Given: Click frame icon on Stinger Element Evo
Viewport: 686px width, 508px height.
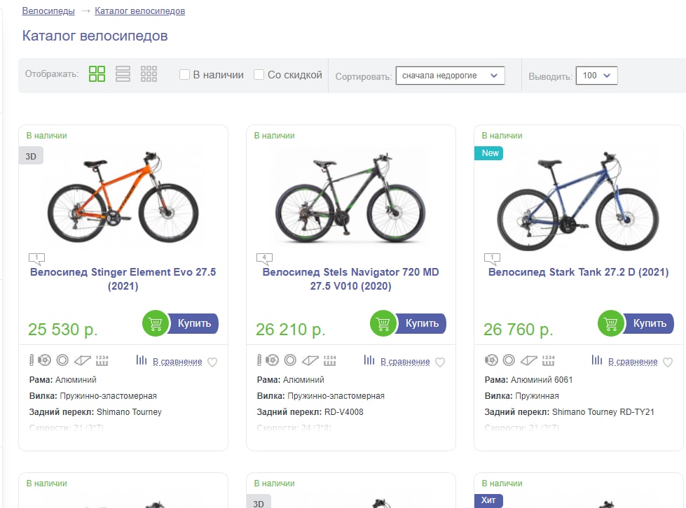Looking at the screenshot, I should (x=82, y=360).
